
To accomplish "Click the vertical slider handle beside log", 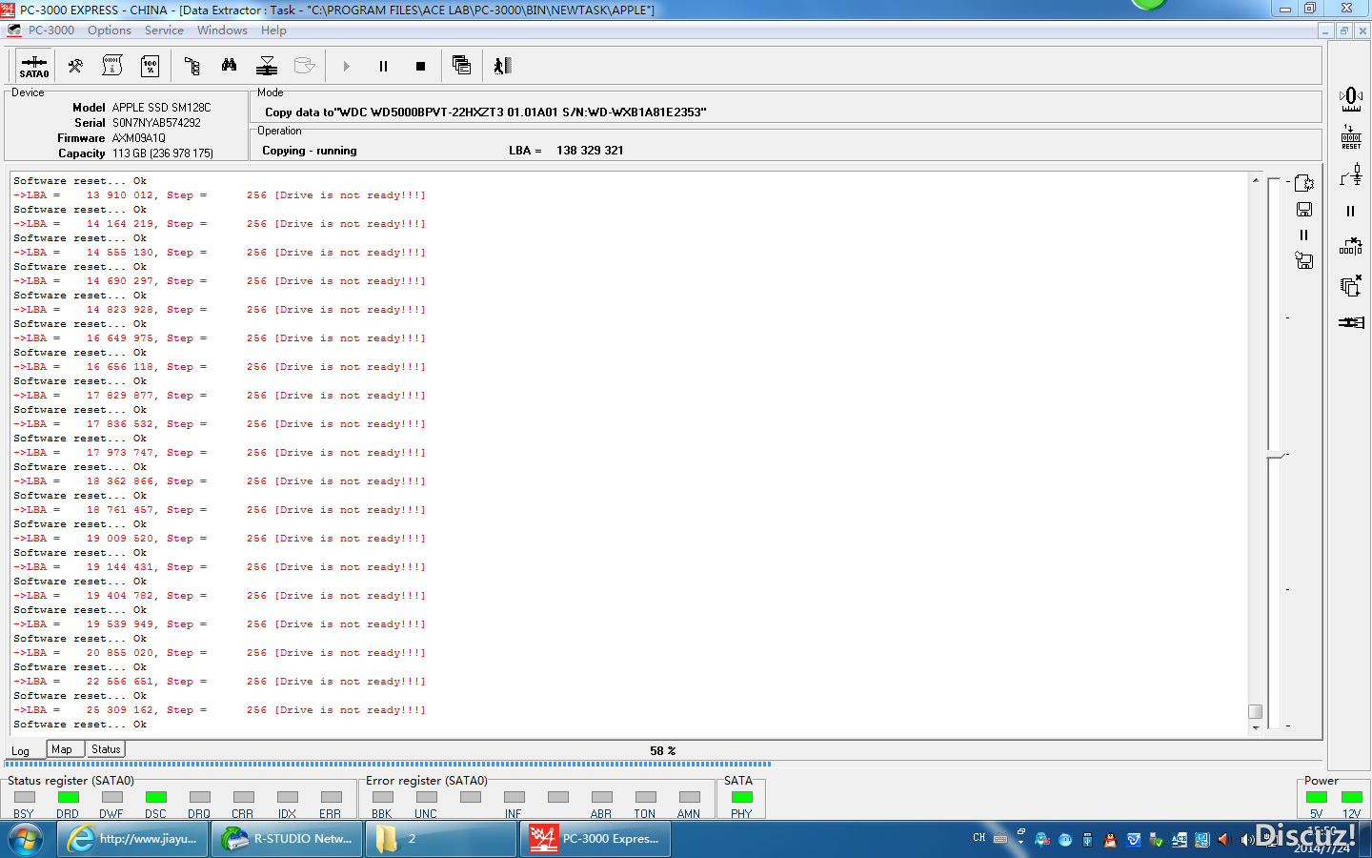I will click(x=1275, y=456).
